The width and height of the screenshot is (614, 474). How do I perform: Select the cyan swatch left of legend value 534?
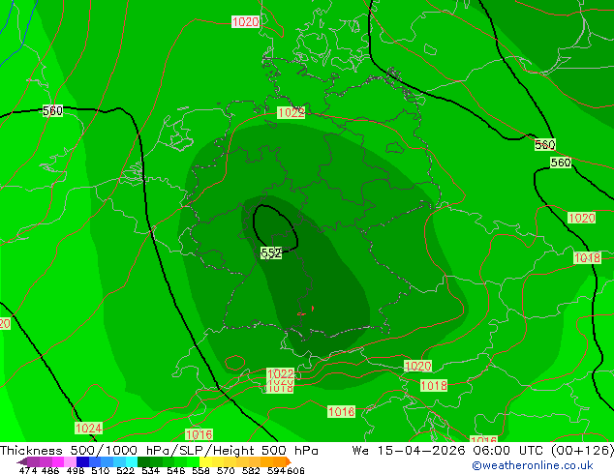click(132, 461)
